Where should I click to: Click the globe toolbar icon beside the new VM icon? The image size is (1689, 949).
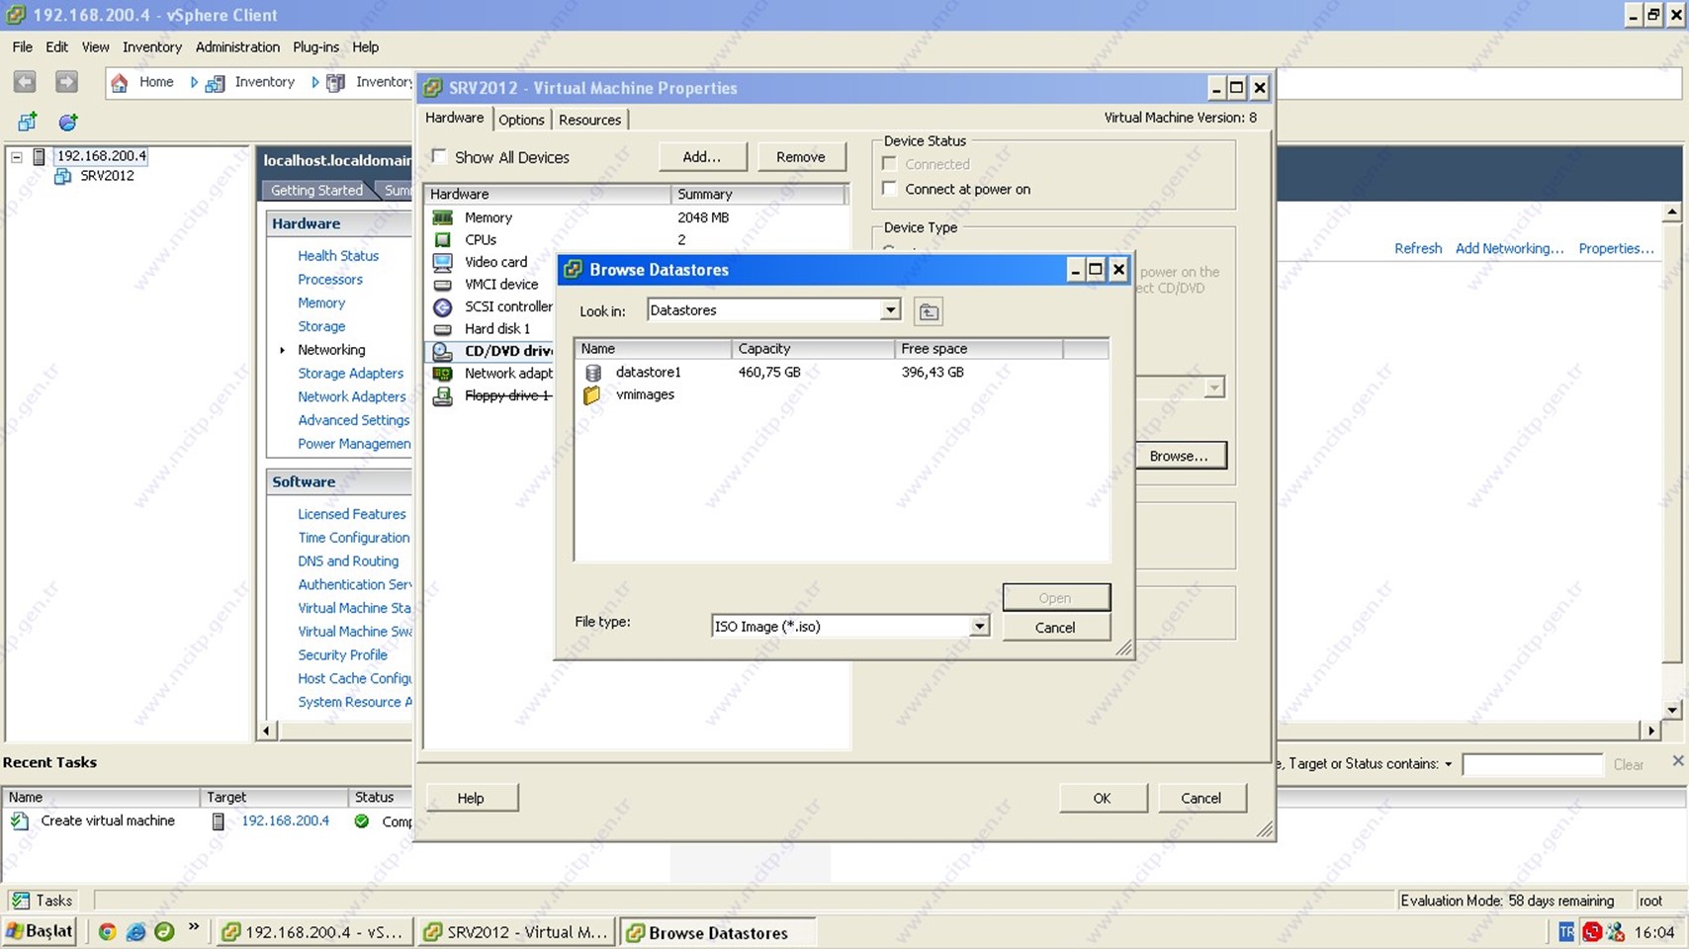68,123
